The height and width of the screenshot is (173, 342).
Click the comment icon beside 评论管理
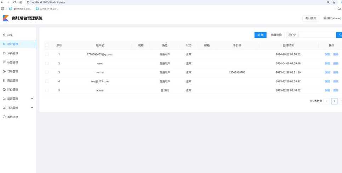click(x=4, y=90)
